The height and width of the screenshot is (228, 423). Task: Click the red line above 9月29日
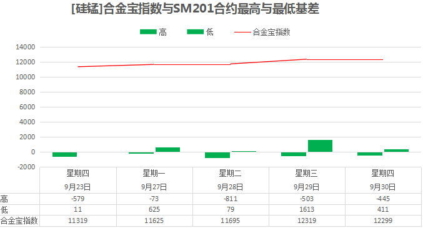coord(306,59)
